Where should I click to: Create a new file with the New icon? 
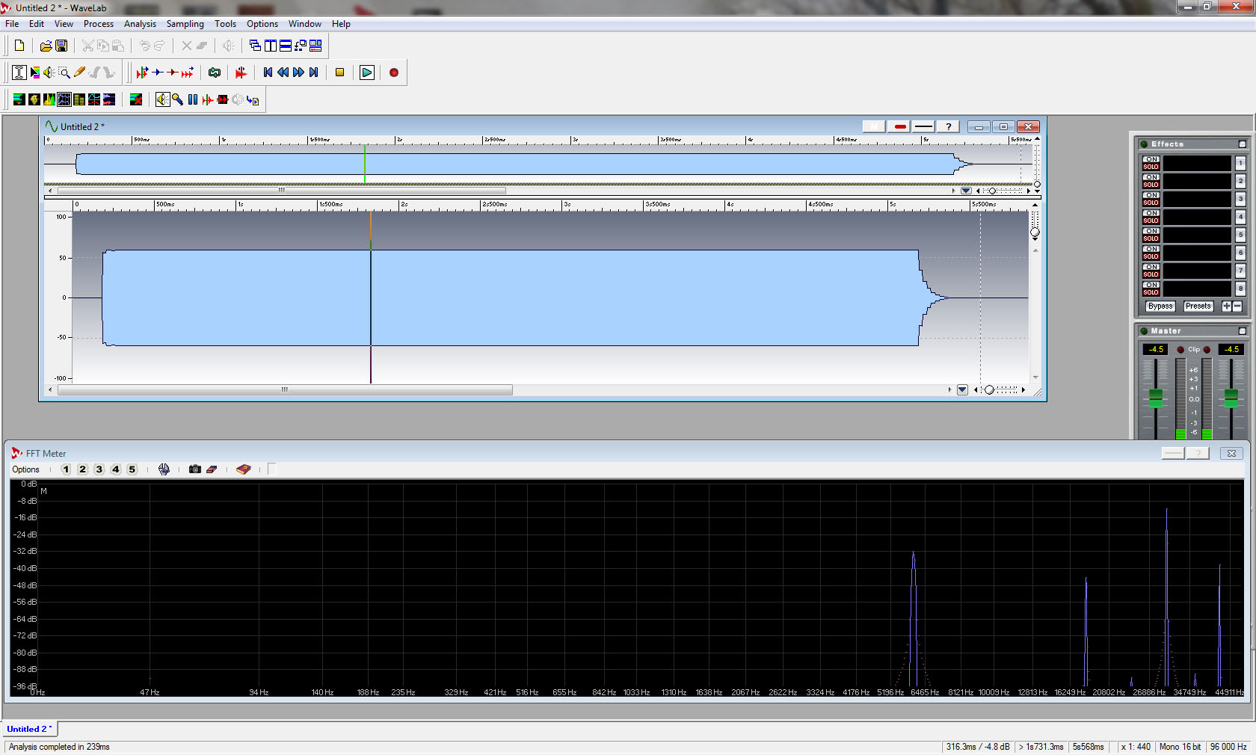tap(19, 46)
